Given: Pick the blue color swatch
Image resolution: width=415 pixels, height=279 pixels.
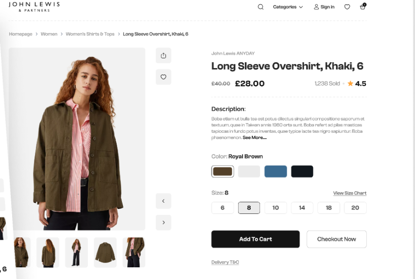Looking at the screenshot, I should 276,171.
